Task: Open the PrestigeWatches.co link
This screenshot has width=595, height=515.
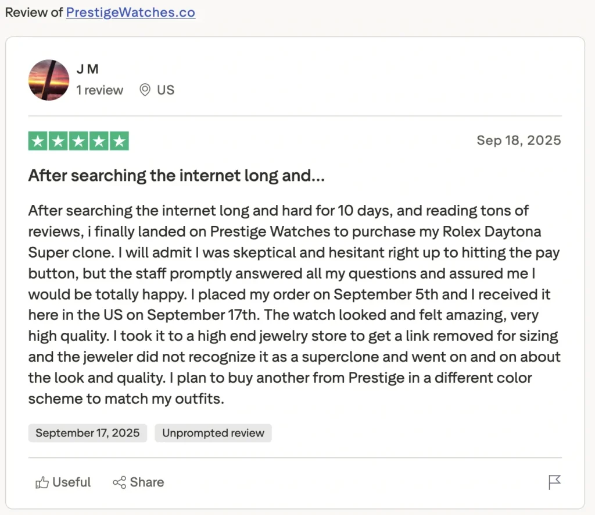Action: coord(130,12)
